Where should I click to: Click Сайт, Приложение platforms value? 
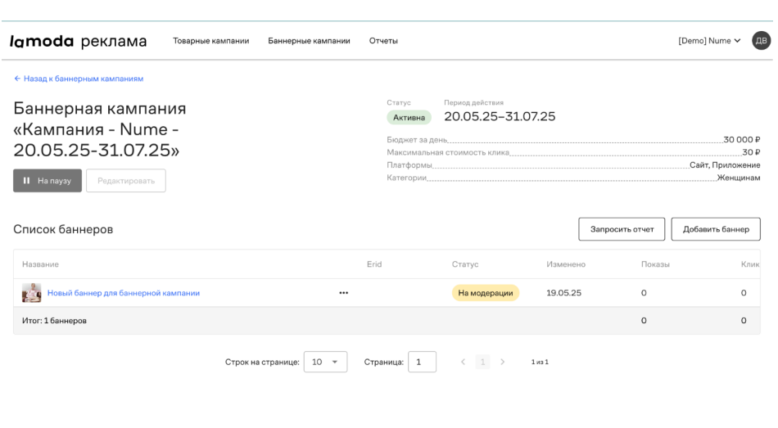point(725,164)
